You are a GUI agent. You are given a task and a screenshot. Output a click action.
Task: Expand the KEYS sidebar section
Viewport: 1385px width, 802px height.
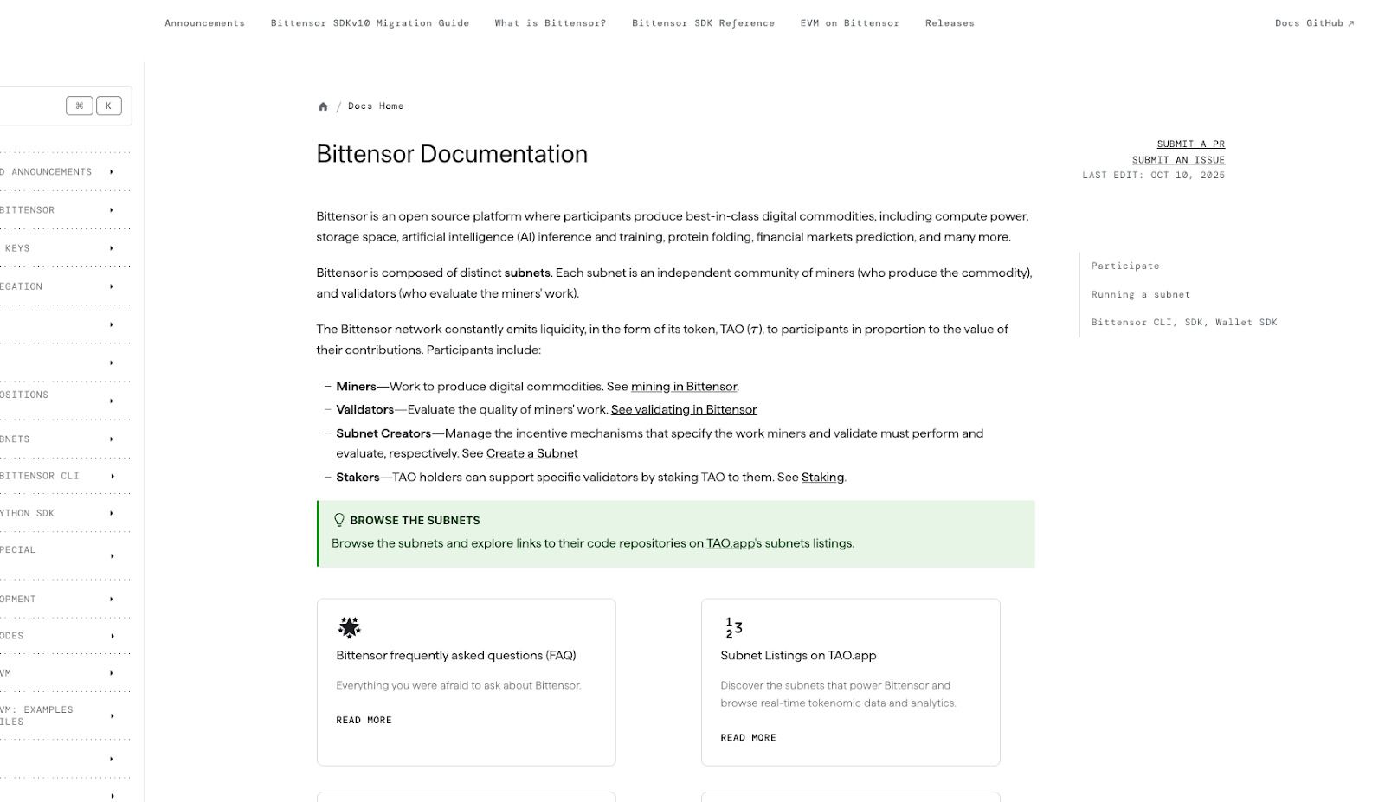click(x=112, y=248)
